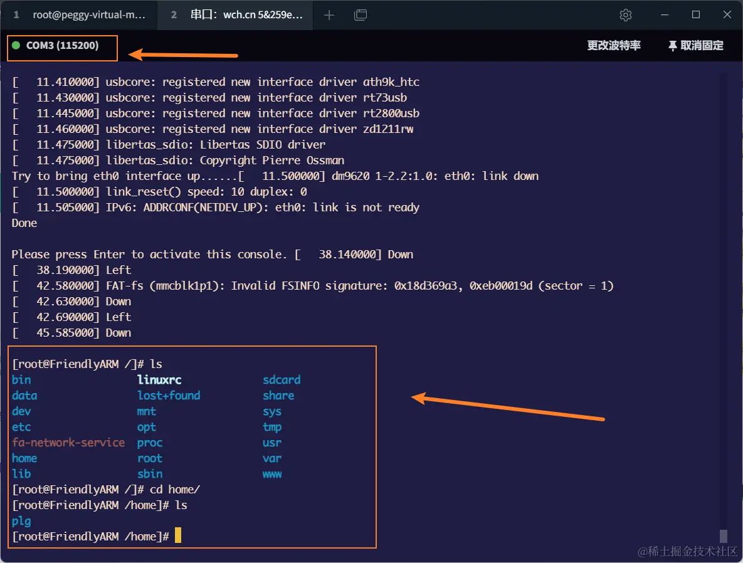Image resolution: width=743 pixels, height=563 pixels.
Task: Click the 'lost+found' directory name
Action: click(x=169, y=395)
